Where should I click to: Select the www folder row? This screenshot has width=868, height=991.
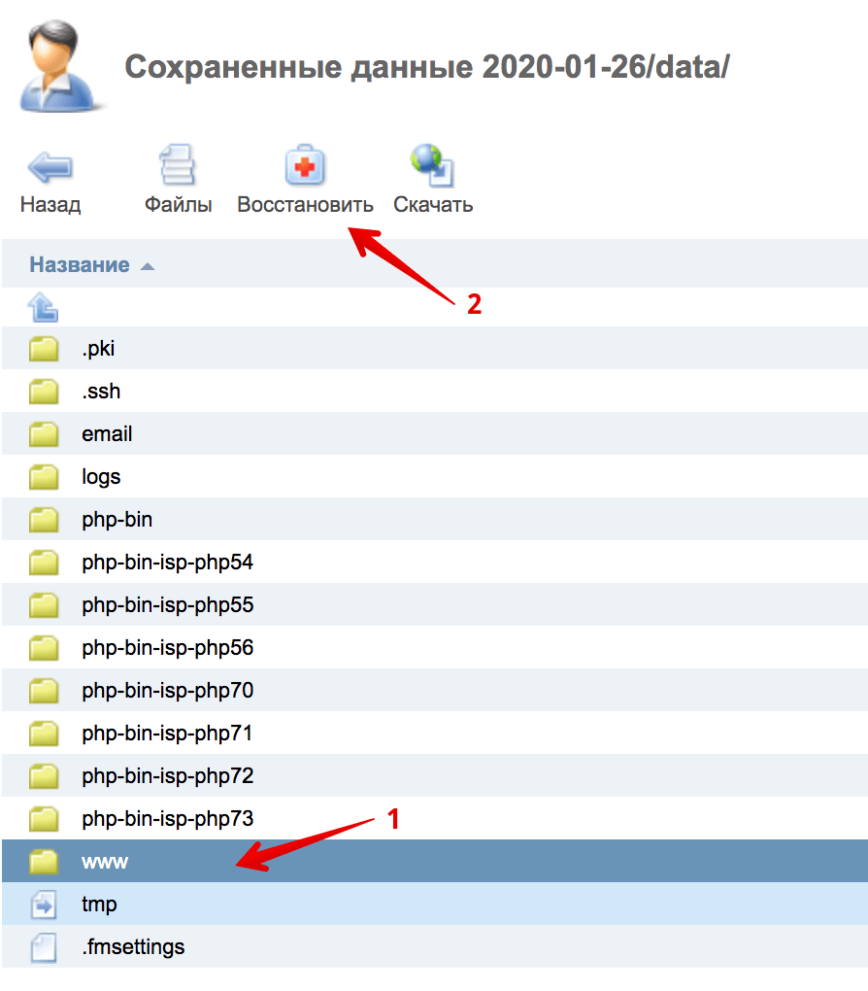tap(435, 861)
